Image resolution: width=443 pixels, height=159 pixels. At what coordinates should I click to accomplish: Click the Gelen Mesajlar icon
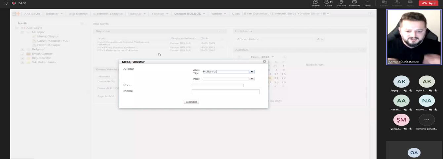tap(34, 41)
